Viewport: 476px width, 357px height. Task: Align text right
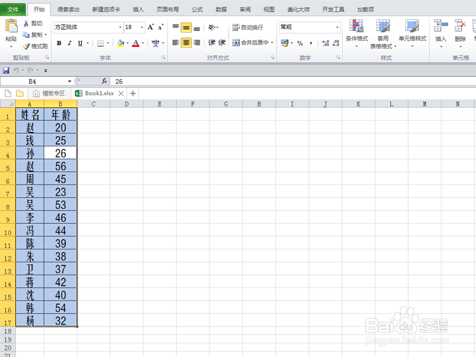click(197, 42)
